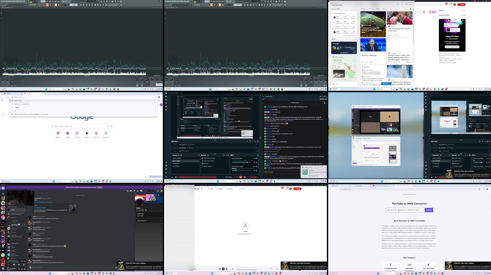Go to Discord home via logo icon
This screenshot has width=491, height=275.
click(3, 188)
